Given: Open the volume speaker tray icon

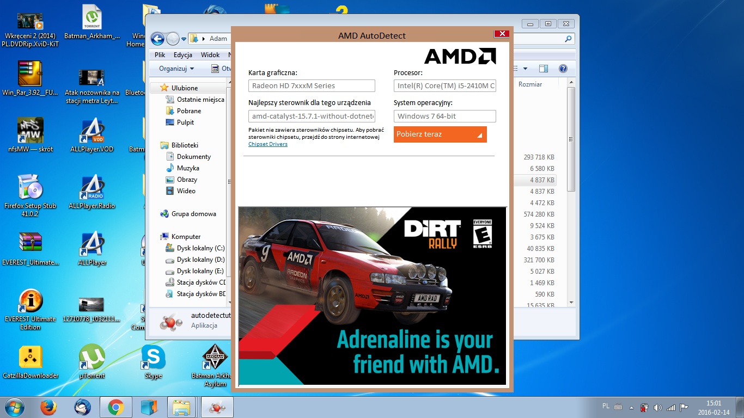Looking at the screenshot, I should (657, 407).
